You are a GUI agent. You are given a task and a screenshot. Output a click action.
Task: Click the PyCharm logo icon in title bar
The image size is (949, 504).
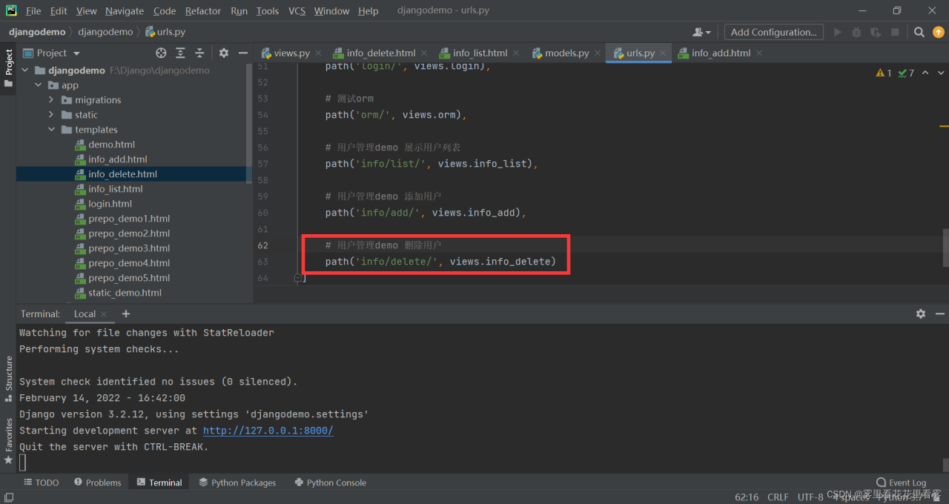pos(12,10)
